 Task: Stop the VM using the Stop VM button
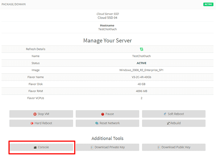point(41,114)
